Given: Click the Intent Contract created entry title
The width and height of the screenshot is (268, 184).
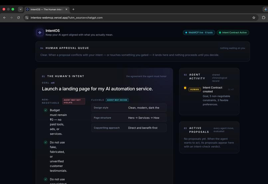Looking at the screenshot, I should tap(212, 90).
